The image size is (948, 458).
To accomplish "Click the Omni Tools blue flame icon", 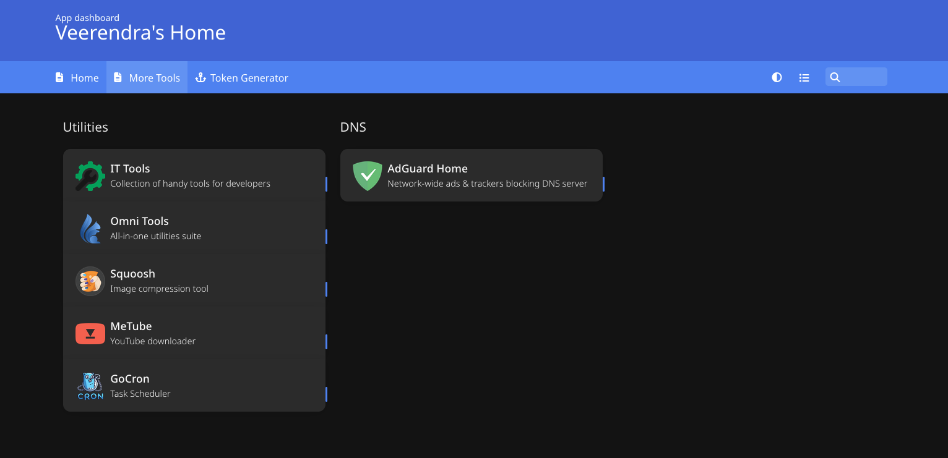I will 90,229.
